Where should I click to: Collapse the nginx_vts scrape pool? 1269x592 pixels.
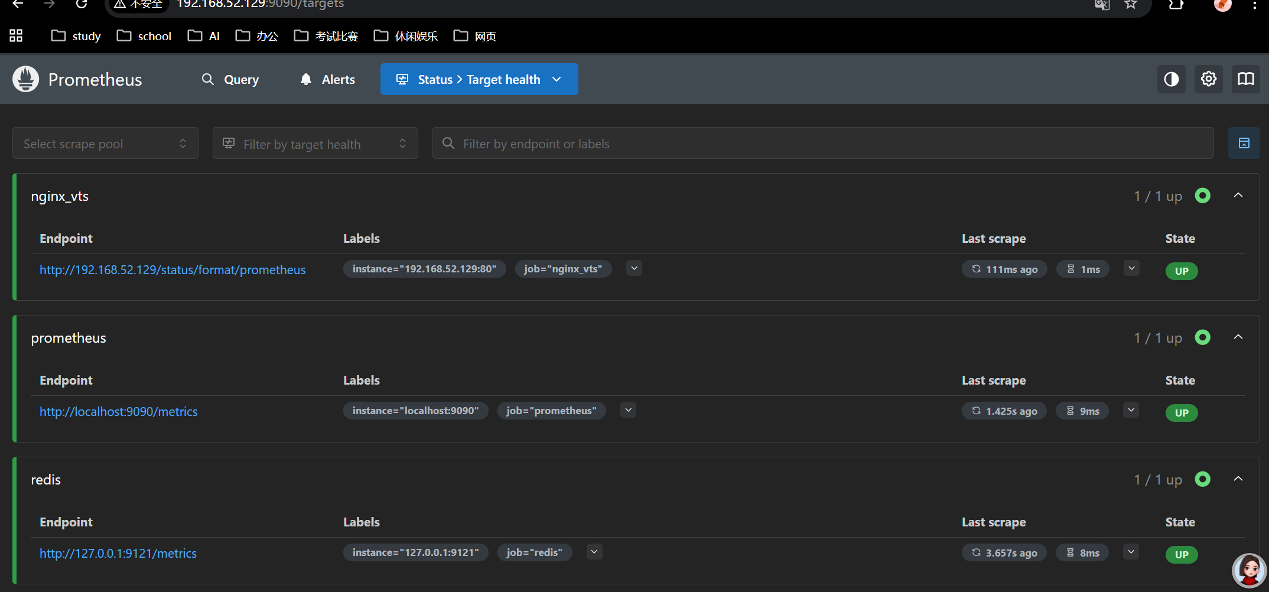[1238, 196]
